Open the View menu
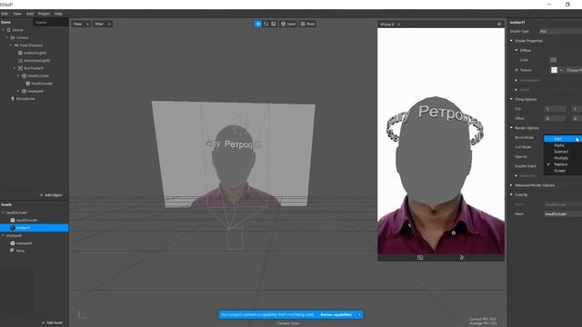 pyautogui.click(x=17, y=14)
